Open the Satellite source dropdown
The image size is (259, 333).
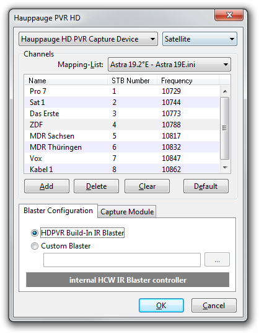click(200, 39)
